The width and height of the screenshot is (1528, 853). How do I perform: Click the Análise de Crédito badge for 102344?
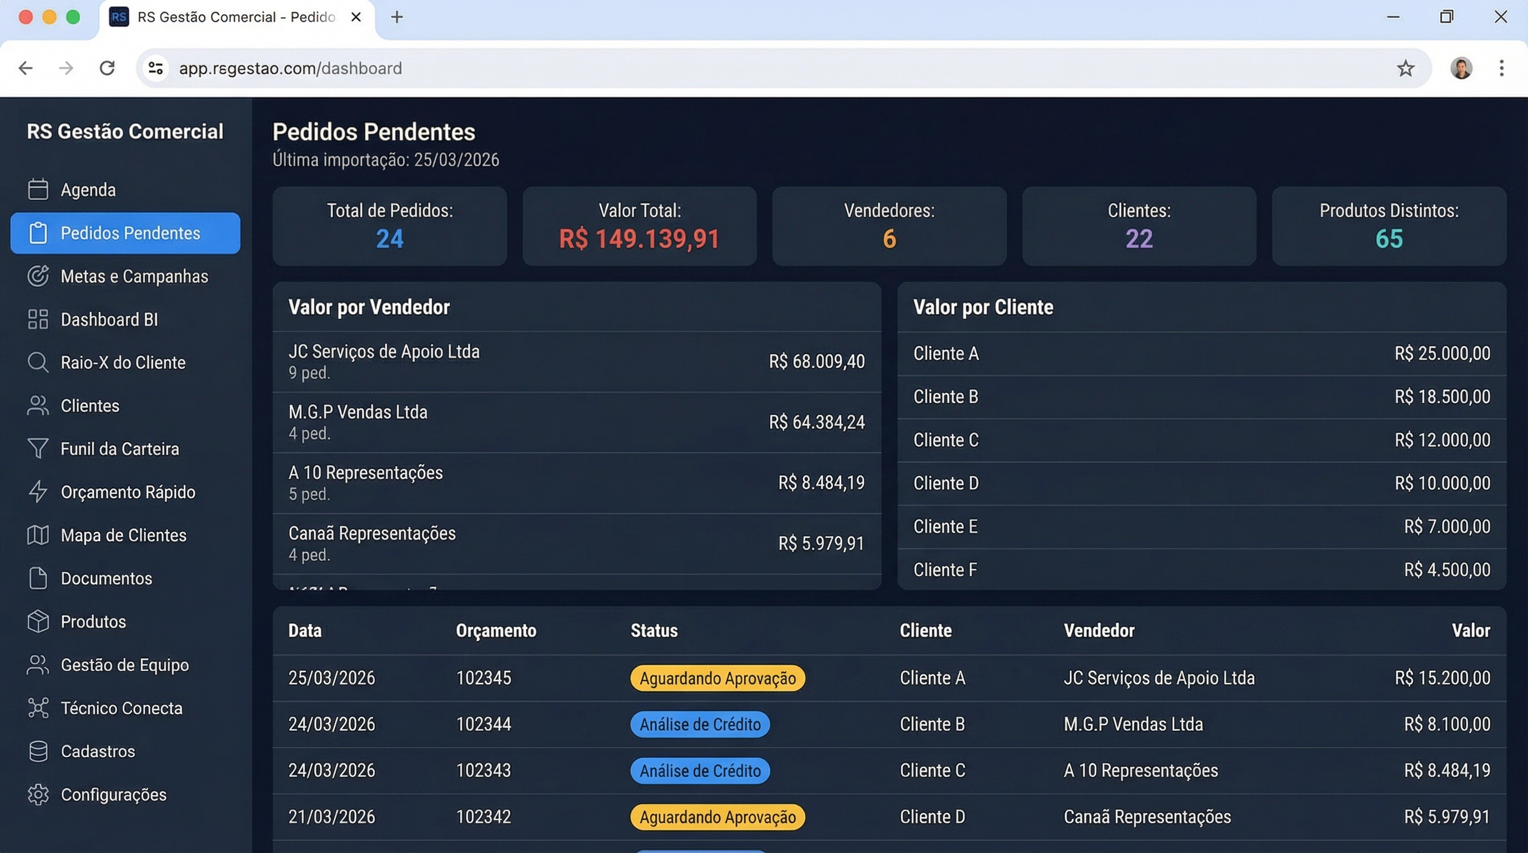point(700,724)
